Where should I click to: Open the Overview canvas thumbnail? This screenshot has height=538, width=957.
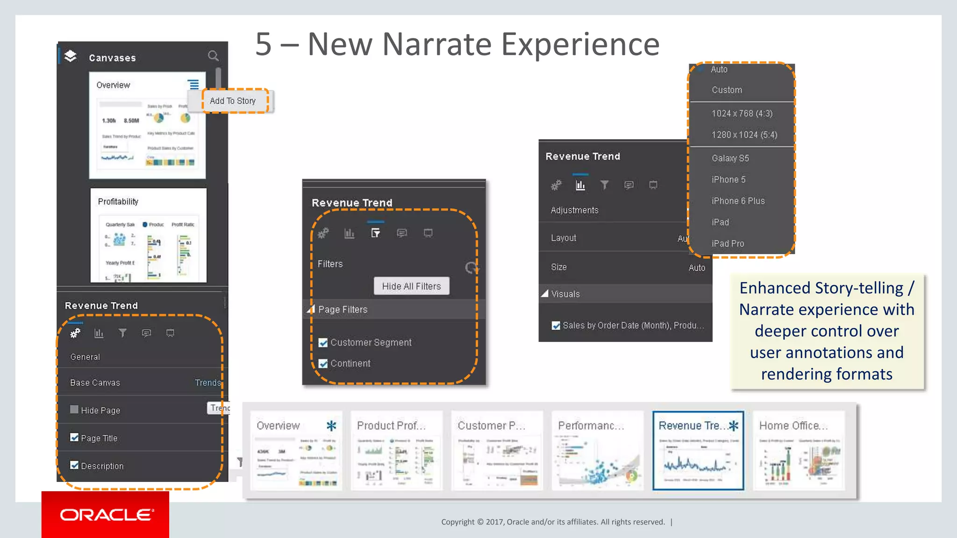148,125
